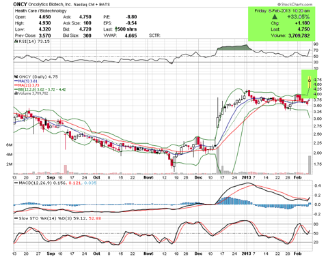
Task: Click the RSI(14) 73.15 indicator label
Action: tap(34, 42)
